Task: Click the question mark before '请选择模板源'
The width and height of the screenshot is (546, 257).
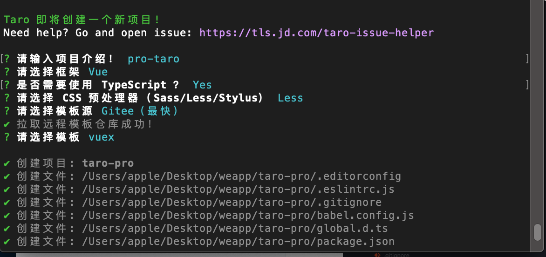Action: click(x=7, y=111)
